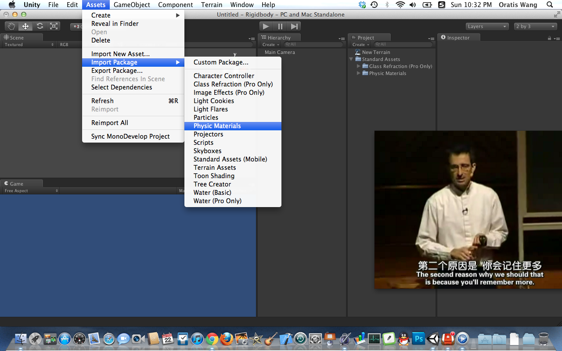
Task: Open GarageBand guitar icon in Dock
Action: 271,339
